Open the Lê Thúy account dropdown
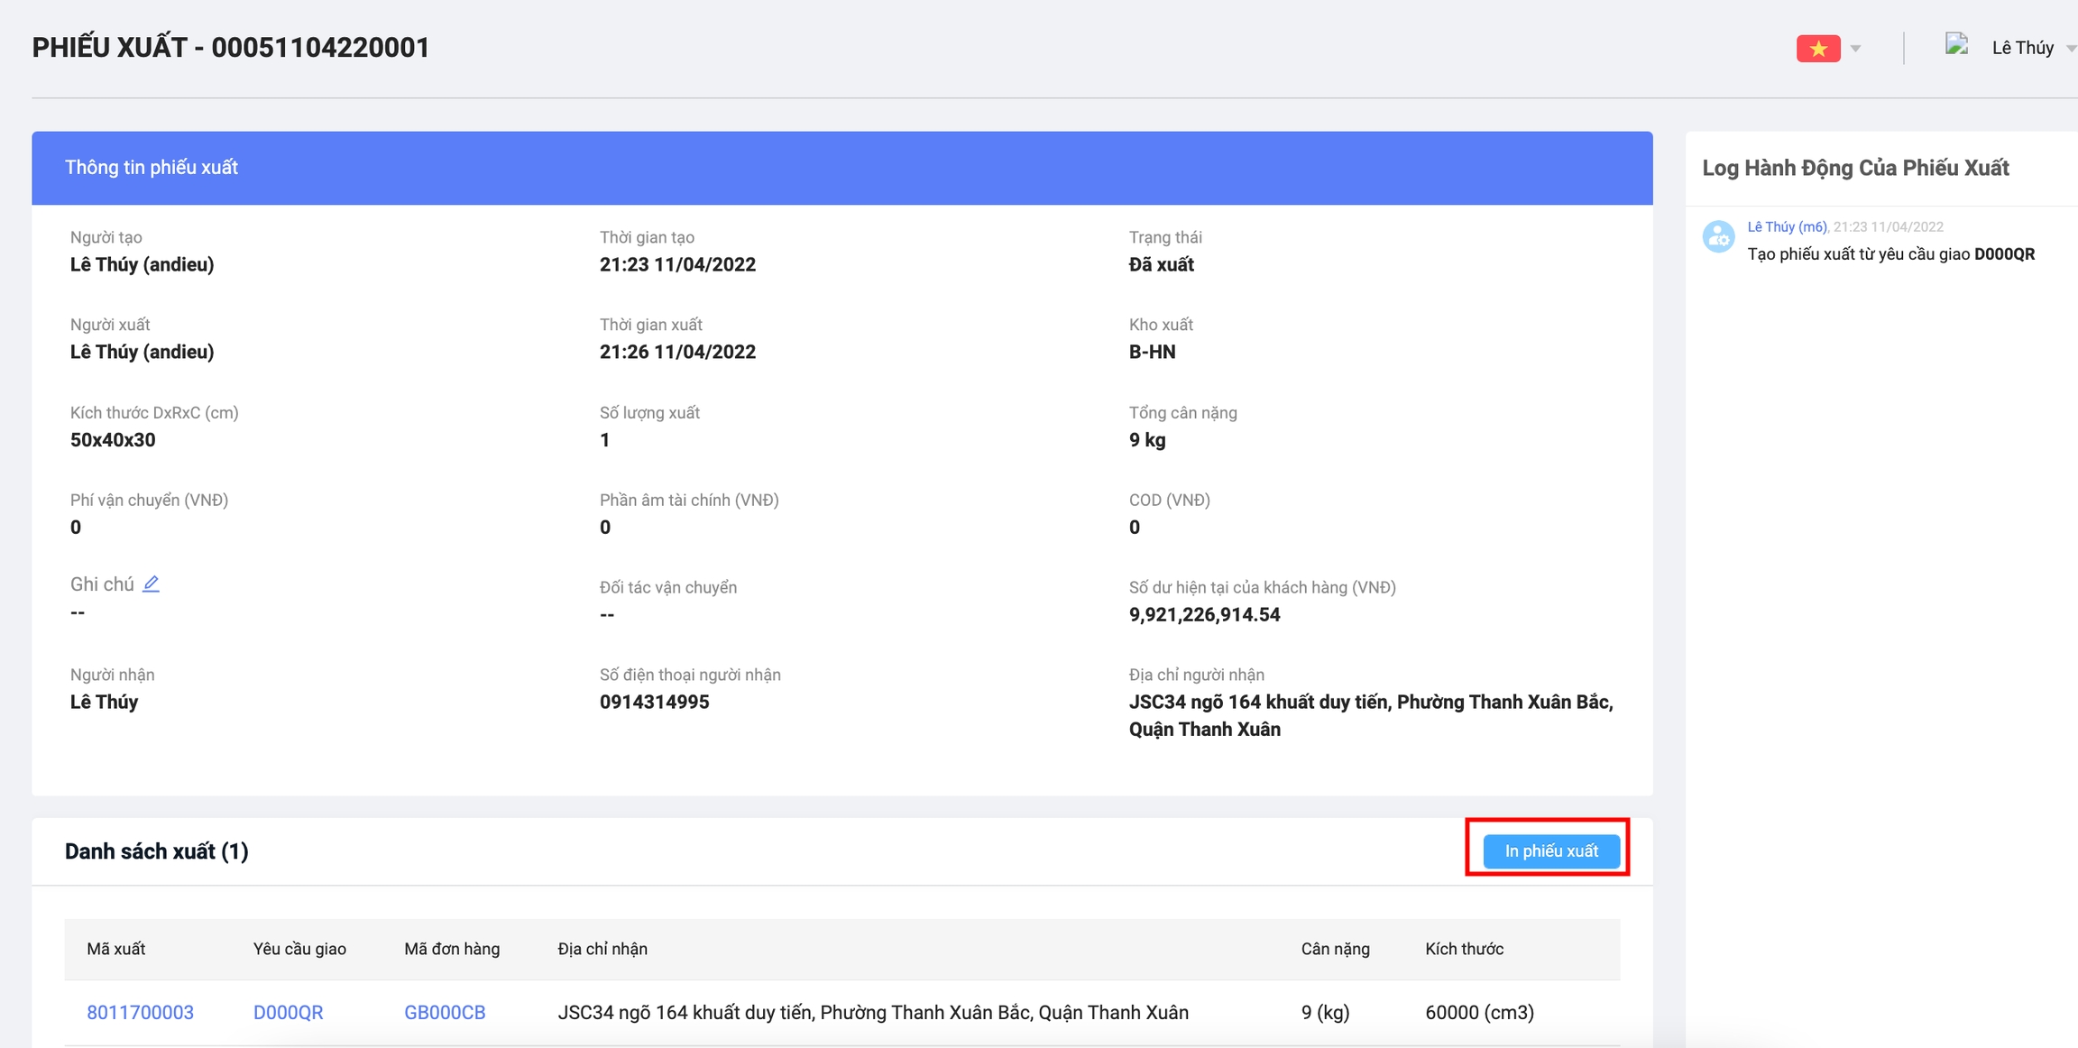The height and width of the screenshot is (1048, 2078). tap(2023, 48)
